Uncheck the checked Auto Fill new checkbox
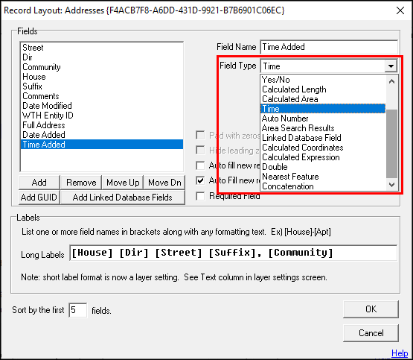This screenshot has height=360, width=413. pyautogui.click(x=200, y=180)
